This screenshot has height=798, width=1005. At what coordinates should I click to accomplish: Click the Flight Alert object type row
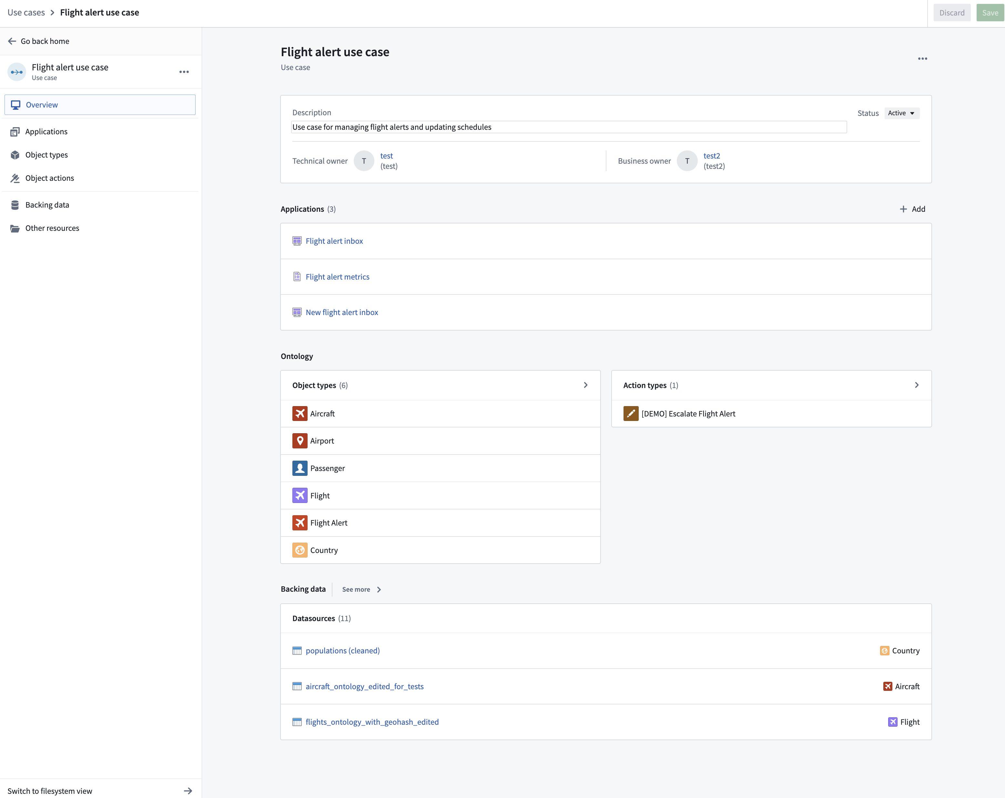(x=440, y=523)
